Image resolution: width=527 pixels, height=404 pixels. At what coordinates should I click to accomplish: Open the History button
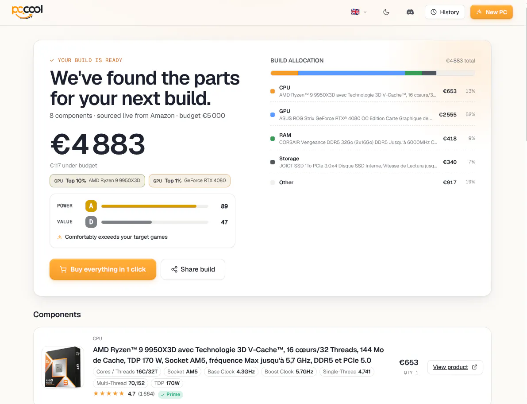click(445, 12)
